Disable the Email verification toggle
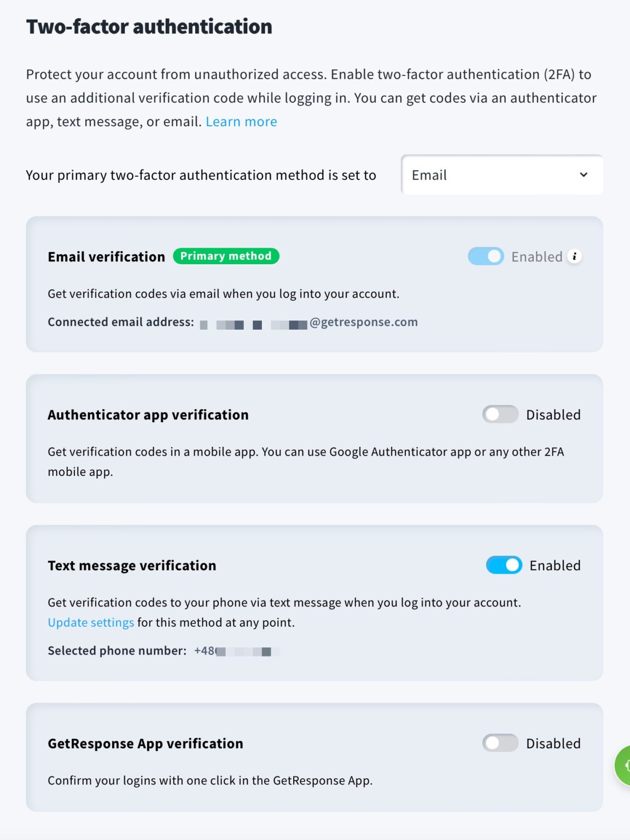This screenshot has height=840, width=630. 485,256
